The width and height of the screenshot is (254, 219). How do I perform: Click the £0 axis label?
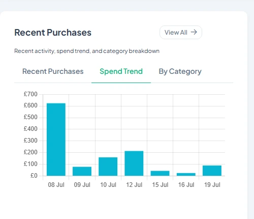pyautogui.click(x=34, y=176)
